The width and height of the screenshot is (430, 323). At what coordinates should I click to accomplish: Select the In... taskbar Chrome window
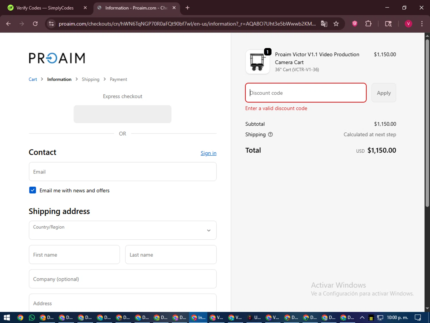click(198, 318)
